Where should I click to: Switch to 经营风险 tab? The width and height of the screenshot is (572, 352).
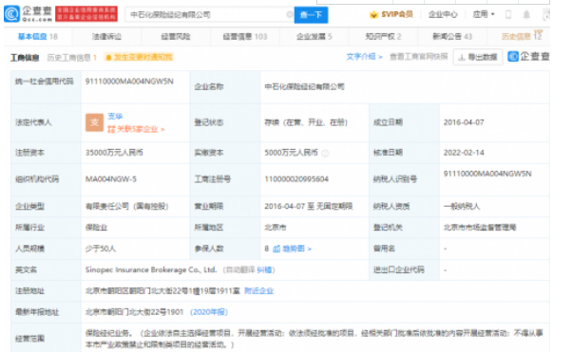coord(176,36)
